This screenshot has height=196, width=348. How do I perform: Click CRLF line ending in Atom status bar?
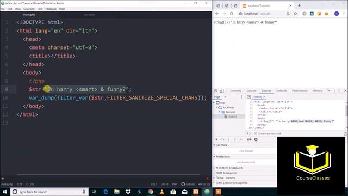tap(153, 184)
